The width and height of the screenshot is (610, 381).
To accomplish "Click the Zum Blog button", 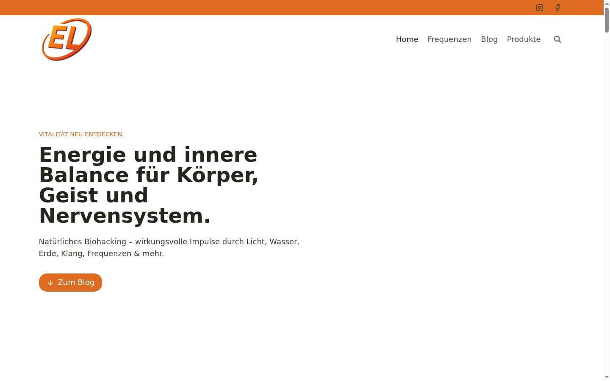I will (70, 282).
